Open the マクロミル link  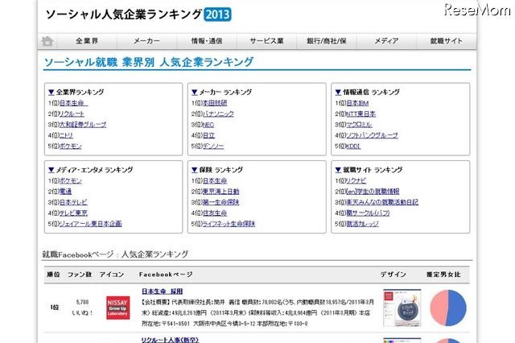click(359, 125)
